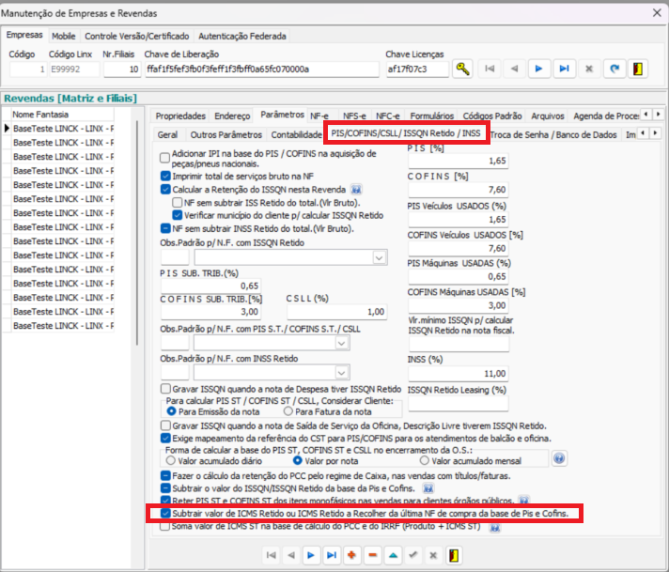The image size is (669, 572).
Task: Open the NF-e tab
Action: coord(319,116)
